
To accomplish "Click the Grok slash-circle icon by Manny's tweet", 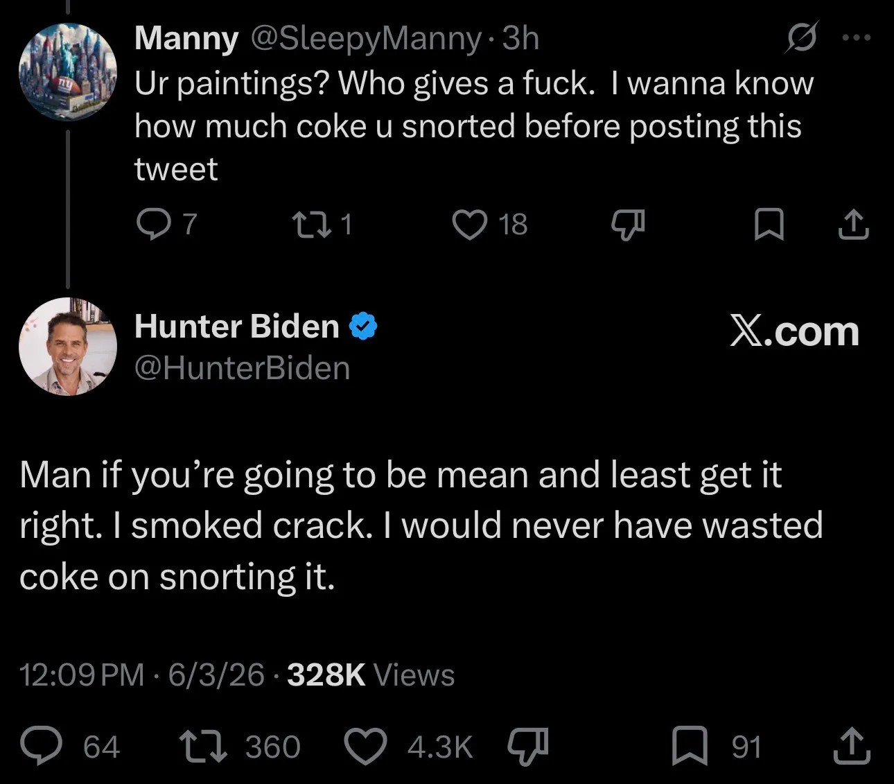I will (x=801, y=37).
